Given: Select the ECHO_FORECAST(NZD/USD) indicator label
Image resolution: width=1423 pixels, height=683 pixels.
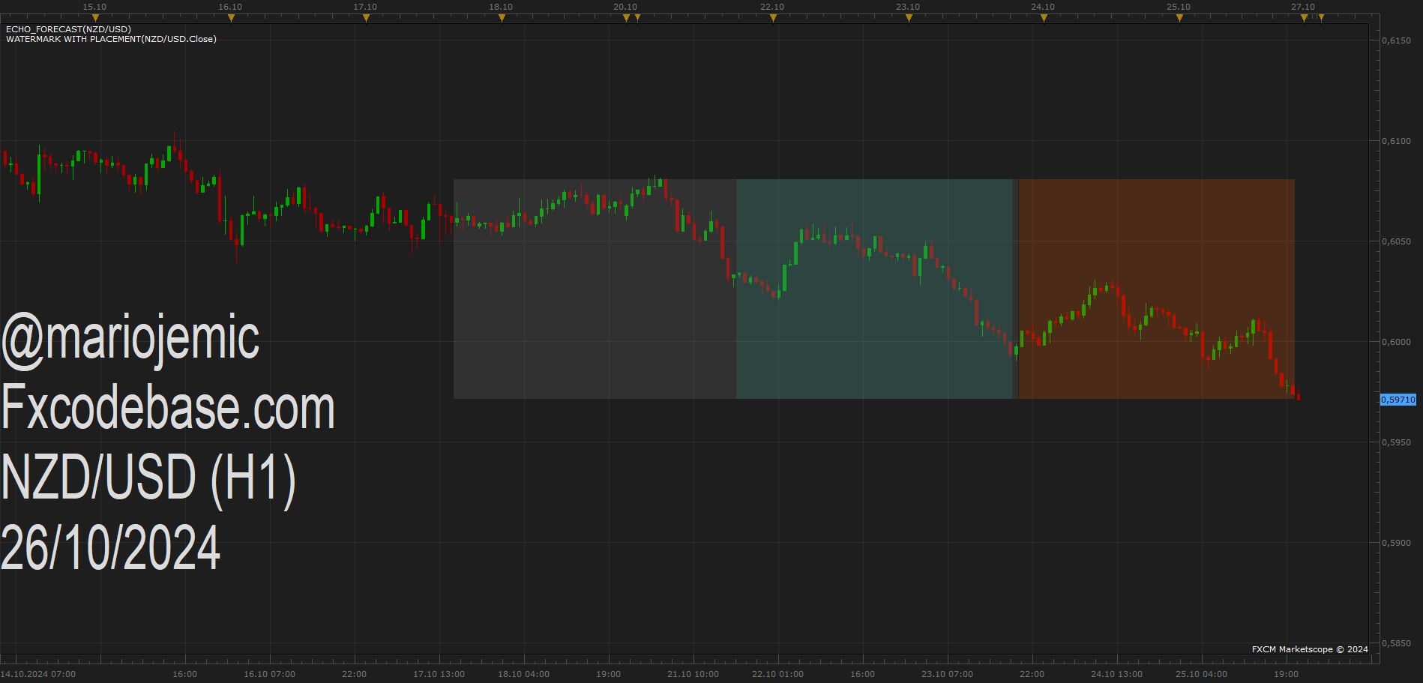Looking at the screenshot, I should 68,29.
